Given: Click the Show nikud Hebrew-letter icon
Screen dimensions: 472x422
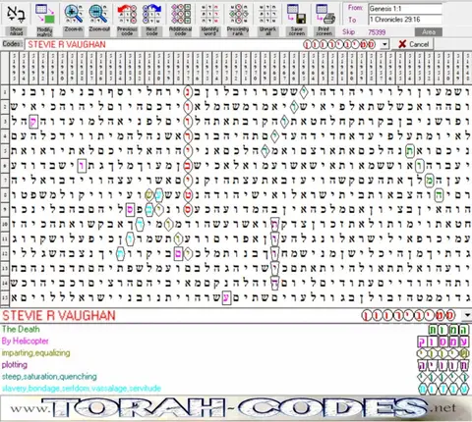Looking at the screenshot, I should tap(16, 14).
